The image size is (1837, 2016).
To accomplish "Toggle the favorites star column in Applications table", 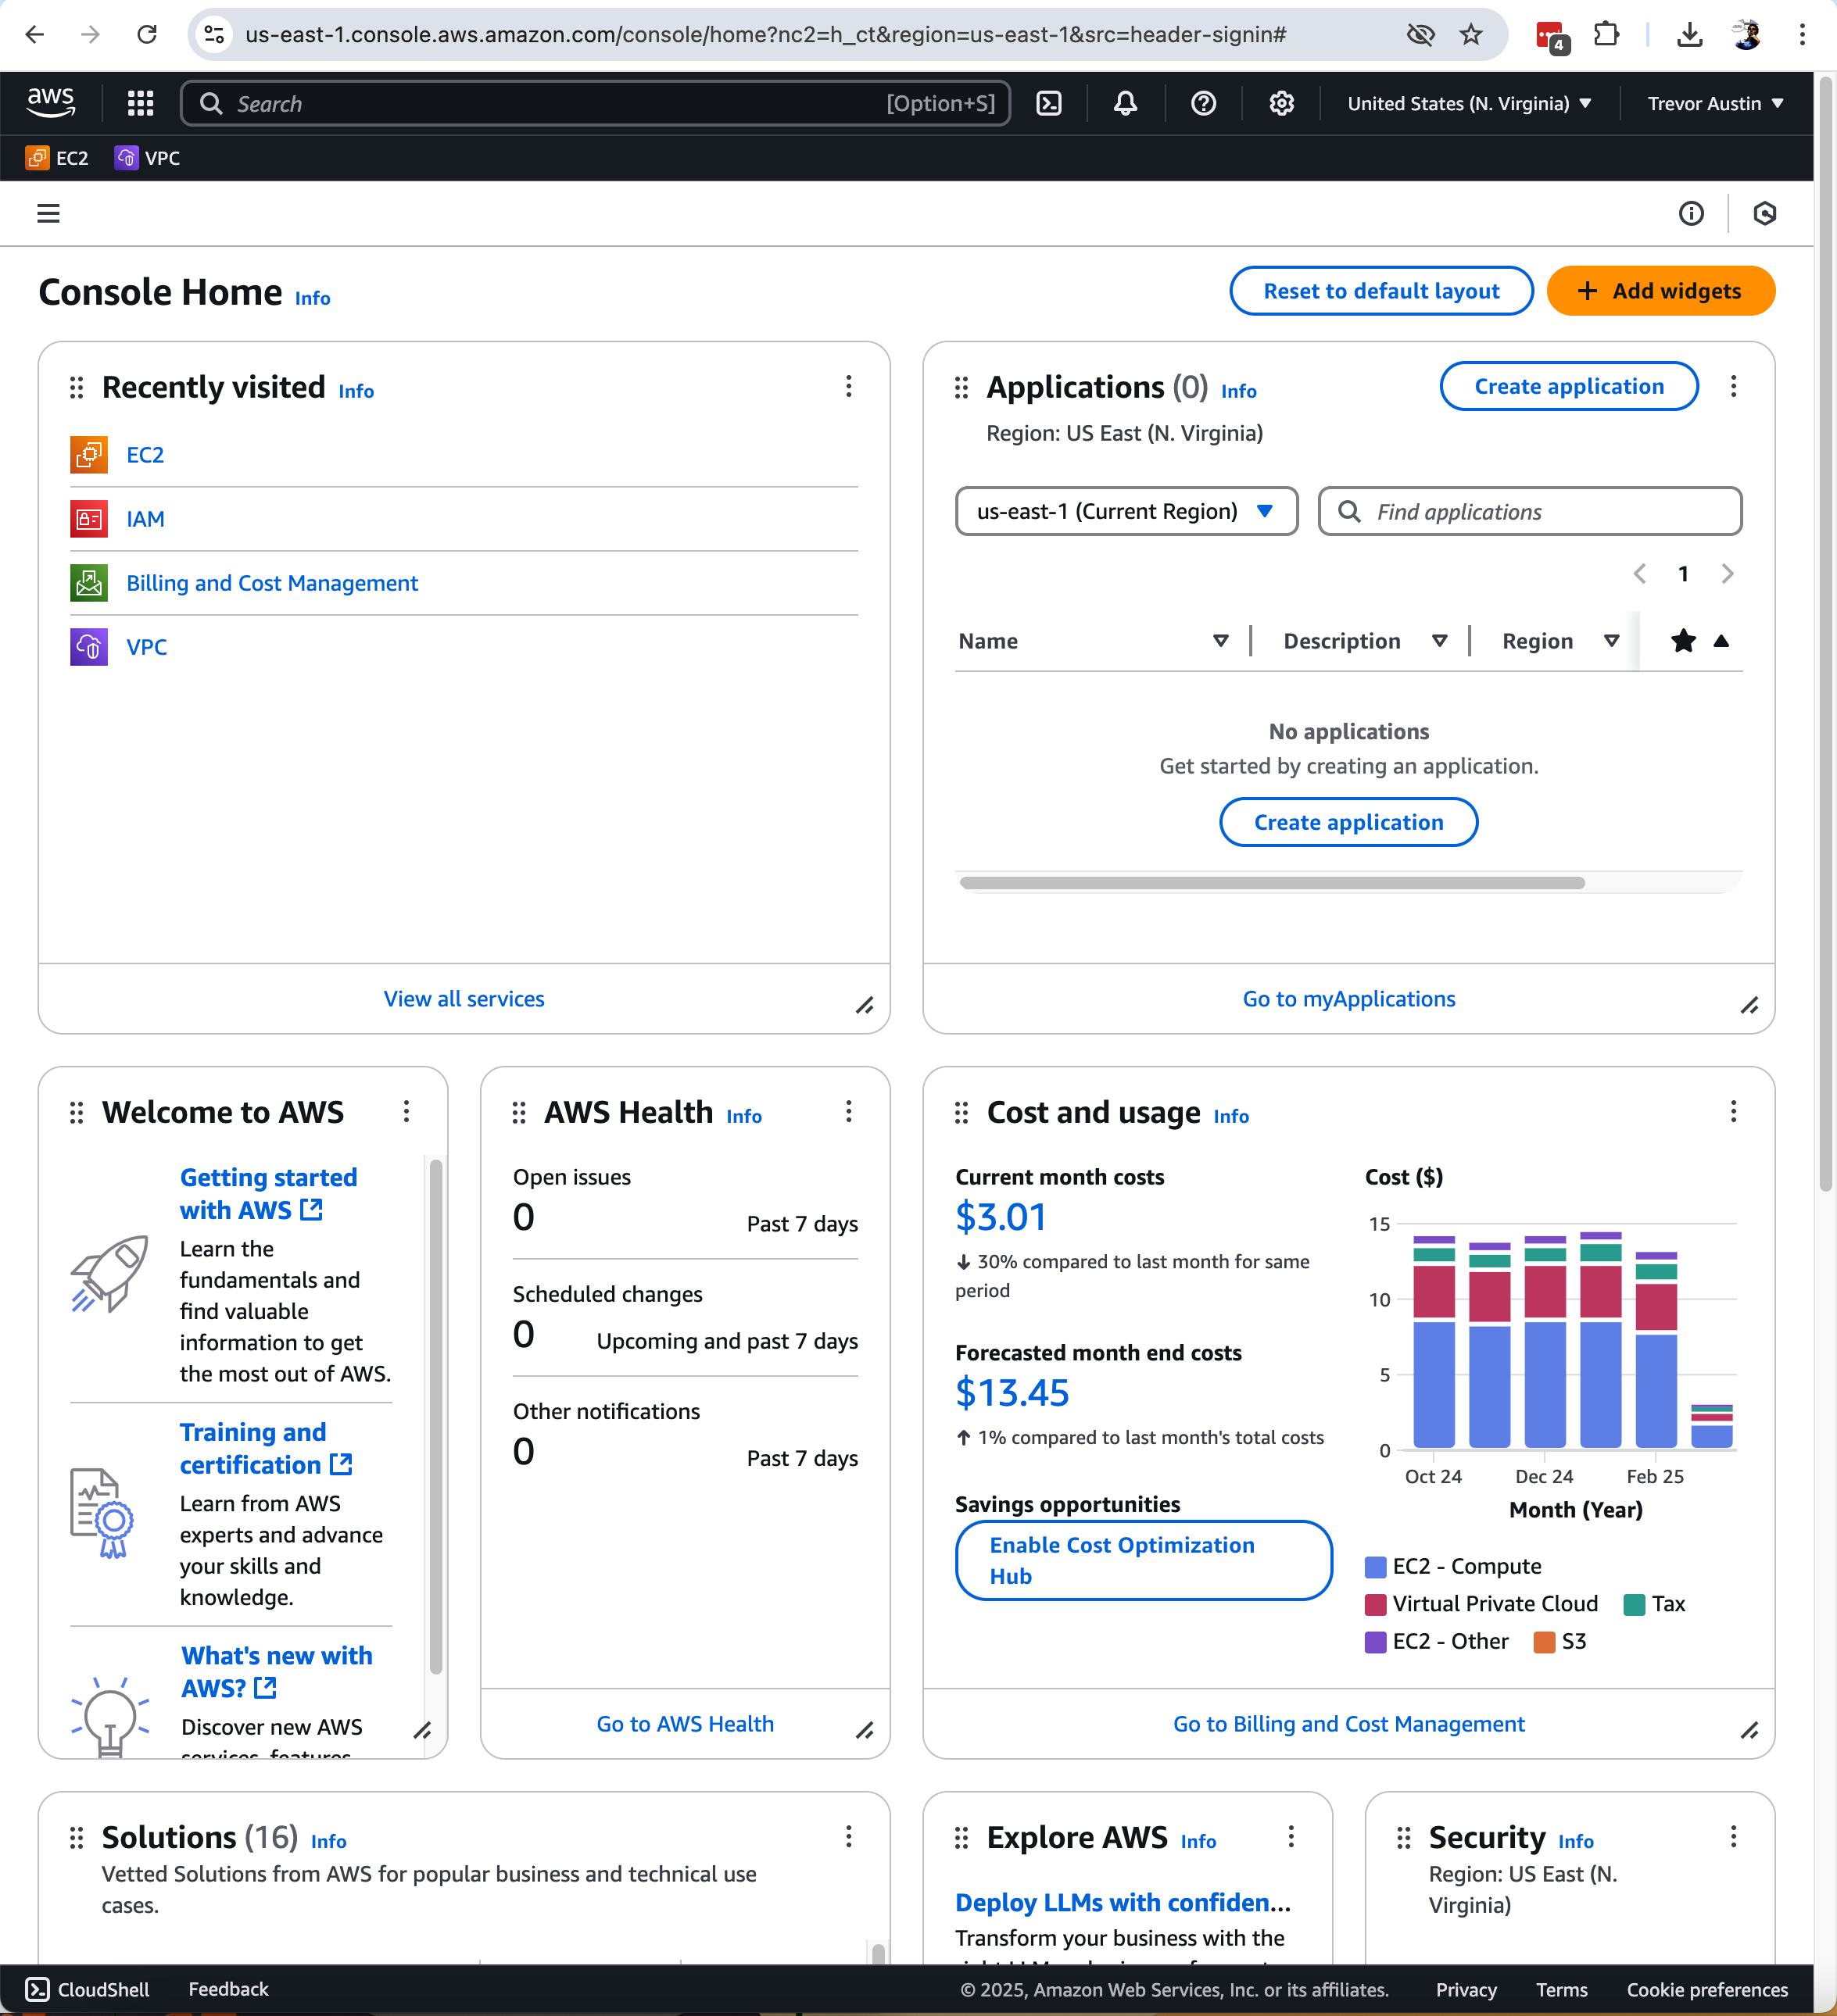I will click(x=1684, y=641).
